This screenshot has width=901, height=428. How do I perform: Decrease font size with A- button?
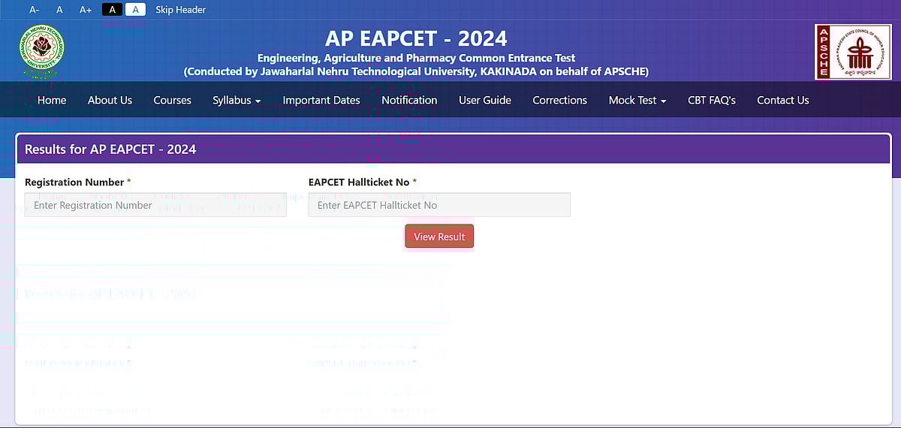click(x=34, y=10)
